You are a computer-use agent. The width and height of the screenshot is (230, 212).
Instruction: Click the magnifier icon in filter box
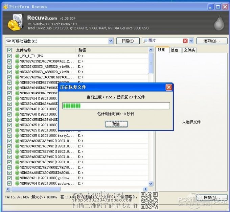(x=145, y=41)
